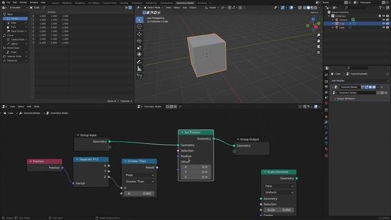
Task: Toggle Cube visibility eye in outliner
Action: [384, 23]
